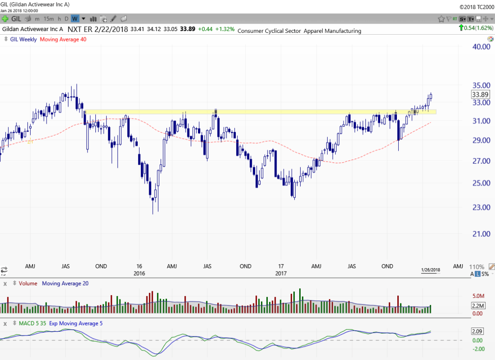This screenshot has height=360, width=495.
Task: Click the printer icon beside GIL
Action: point(28,19)
